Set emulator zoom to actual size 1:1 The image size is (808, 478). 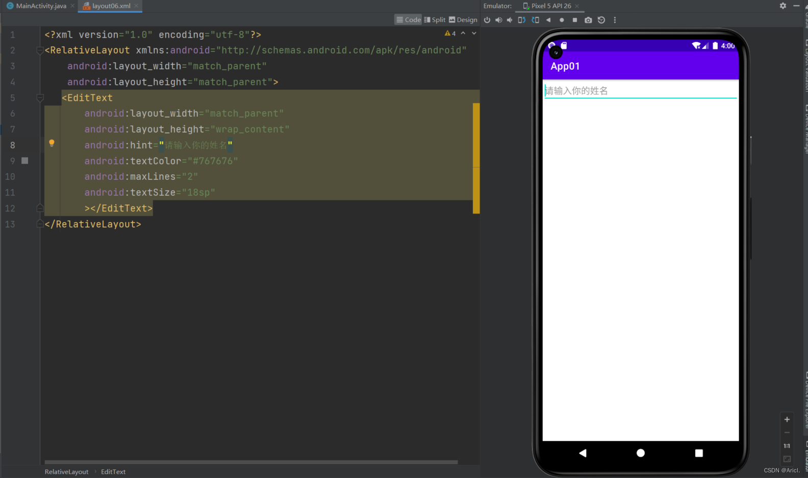(787, 446)
